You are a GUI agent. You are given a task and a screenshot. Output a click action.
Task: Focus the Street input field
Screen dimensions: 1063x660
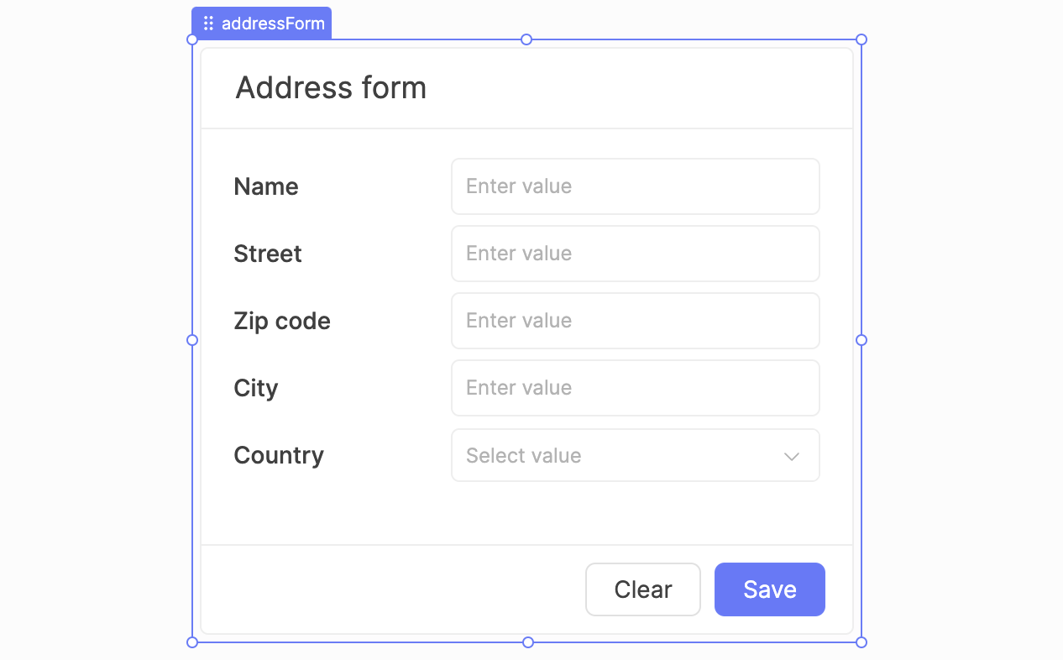coord(635,254)
